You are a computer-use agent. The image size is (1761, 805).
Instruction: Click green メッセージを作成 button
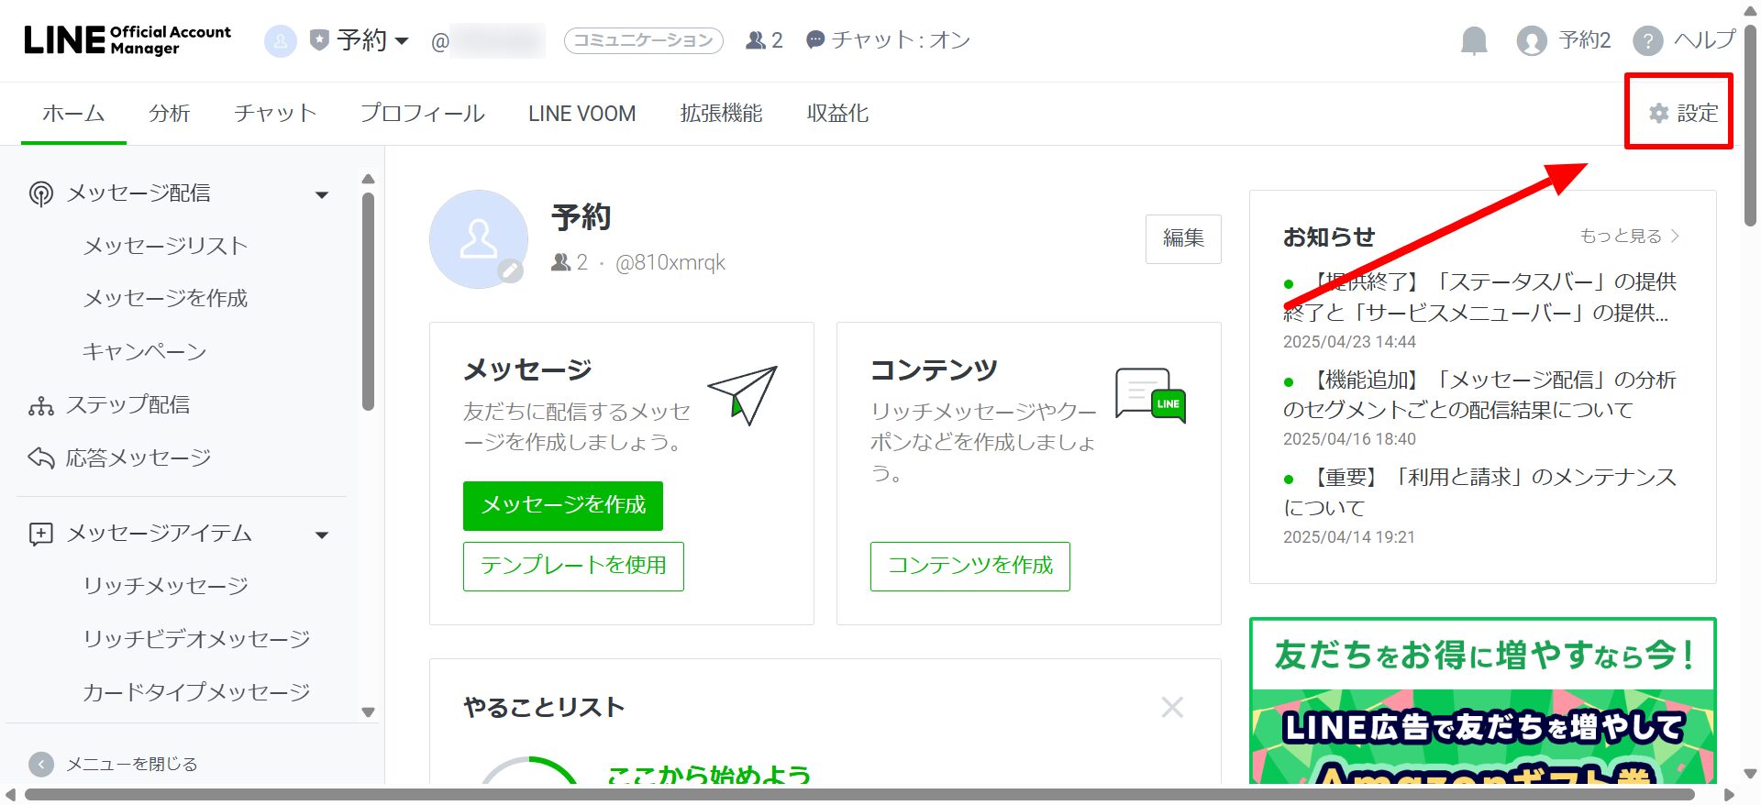coord(563,505)
